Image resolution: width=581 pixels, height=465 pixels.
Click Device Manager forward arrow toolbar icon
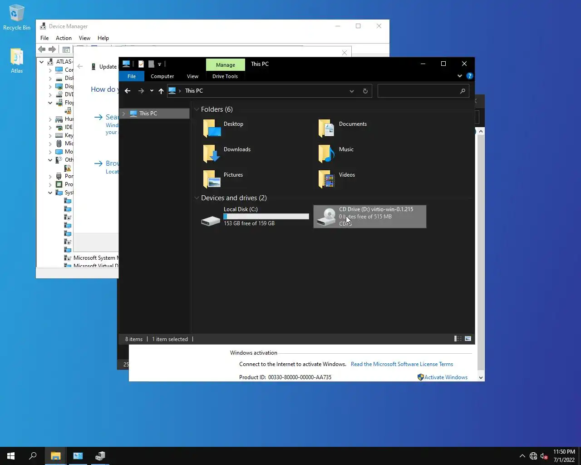(x=52, y=49)
